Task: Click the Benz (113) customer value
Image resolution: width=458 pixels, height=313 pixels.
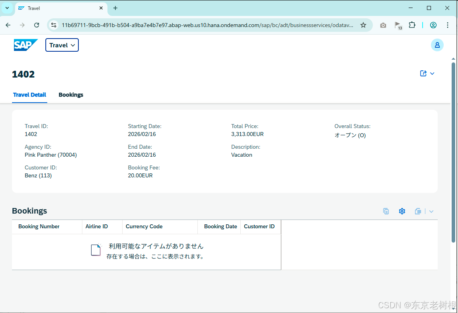Action: 38,175
